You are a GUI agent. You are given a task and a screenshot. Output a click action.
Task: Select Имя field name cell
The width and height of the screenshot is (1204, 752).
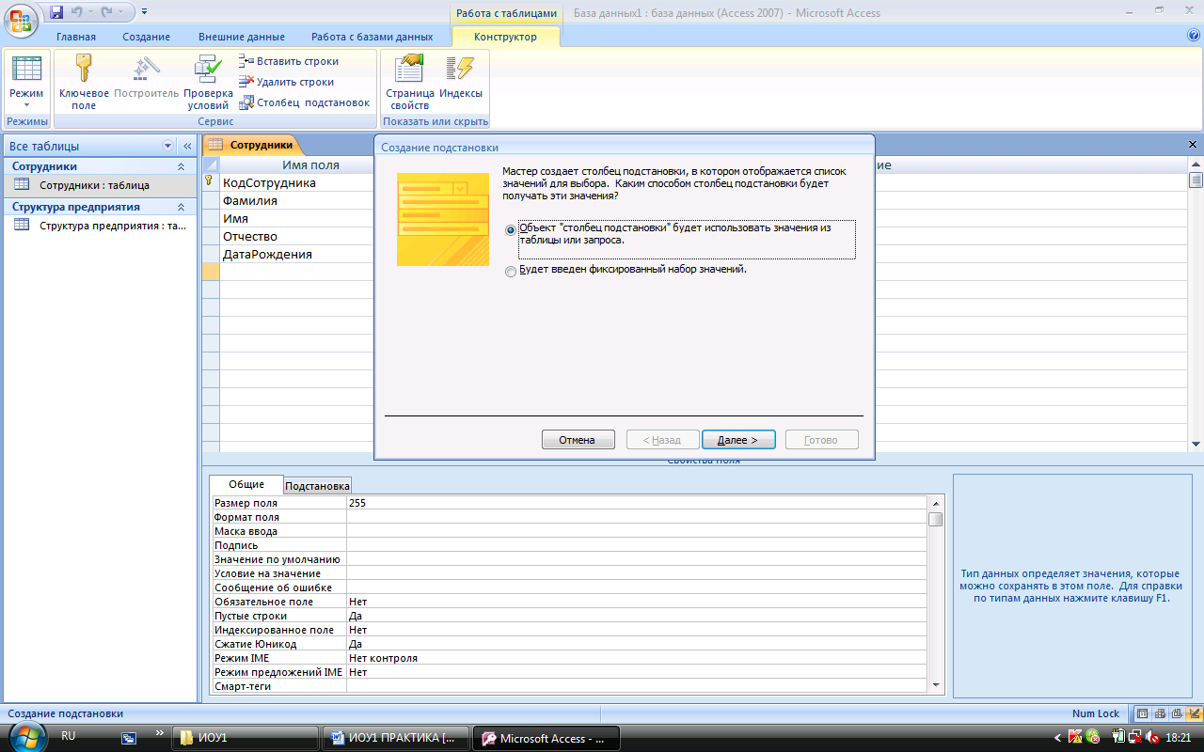click(x=298, y=218)
